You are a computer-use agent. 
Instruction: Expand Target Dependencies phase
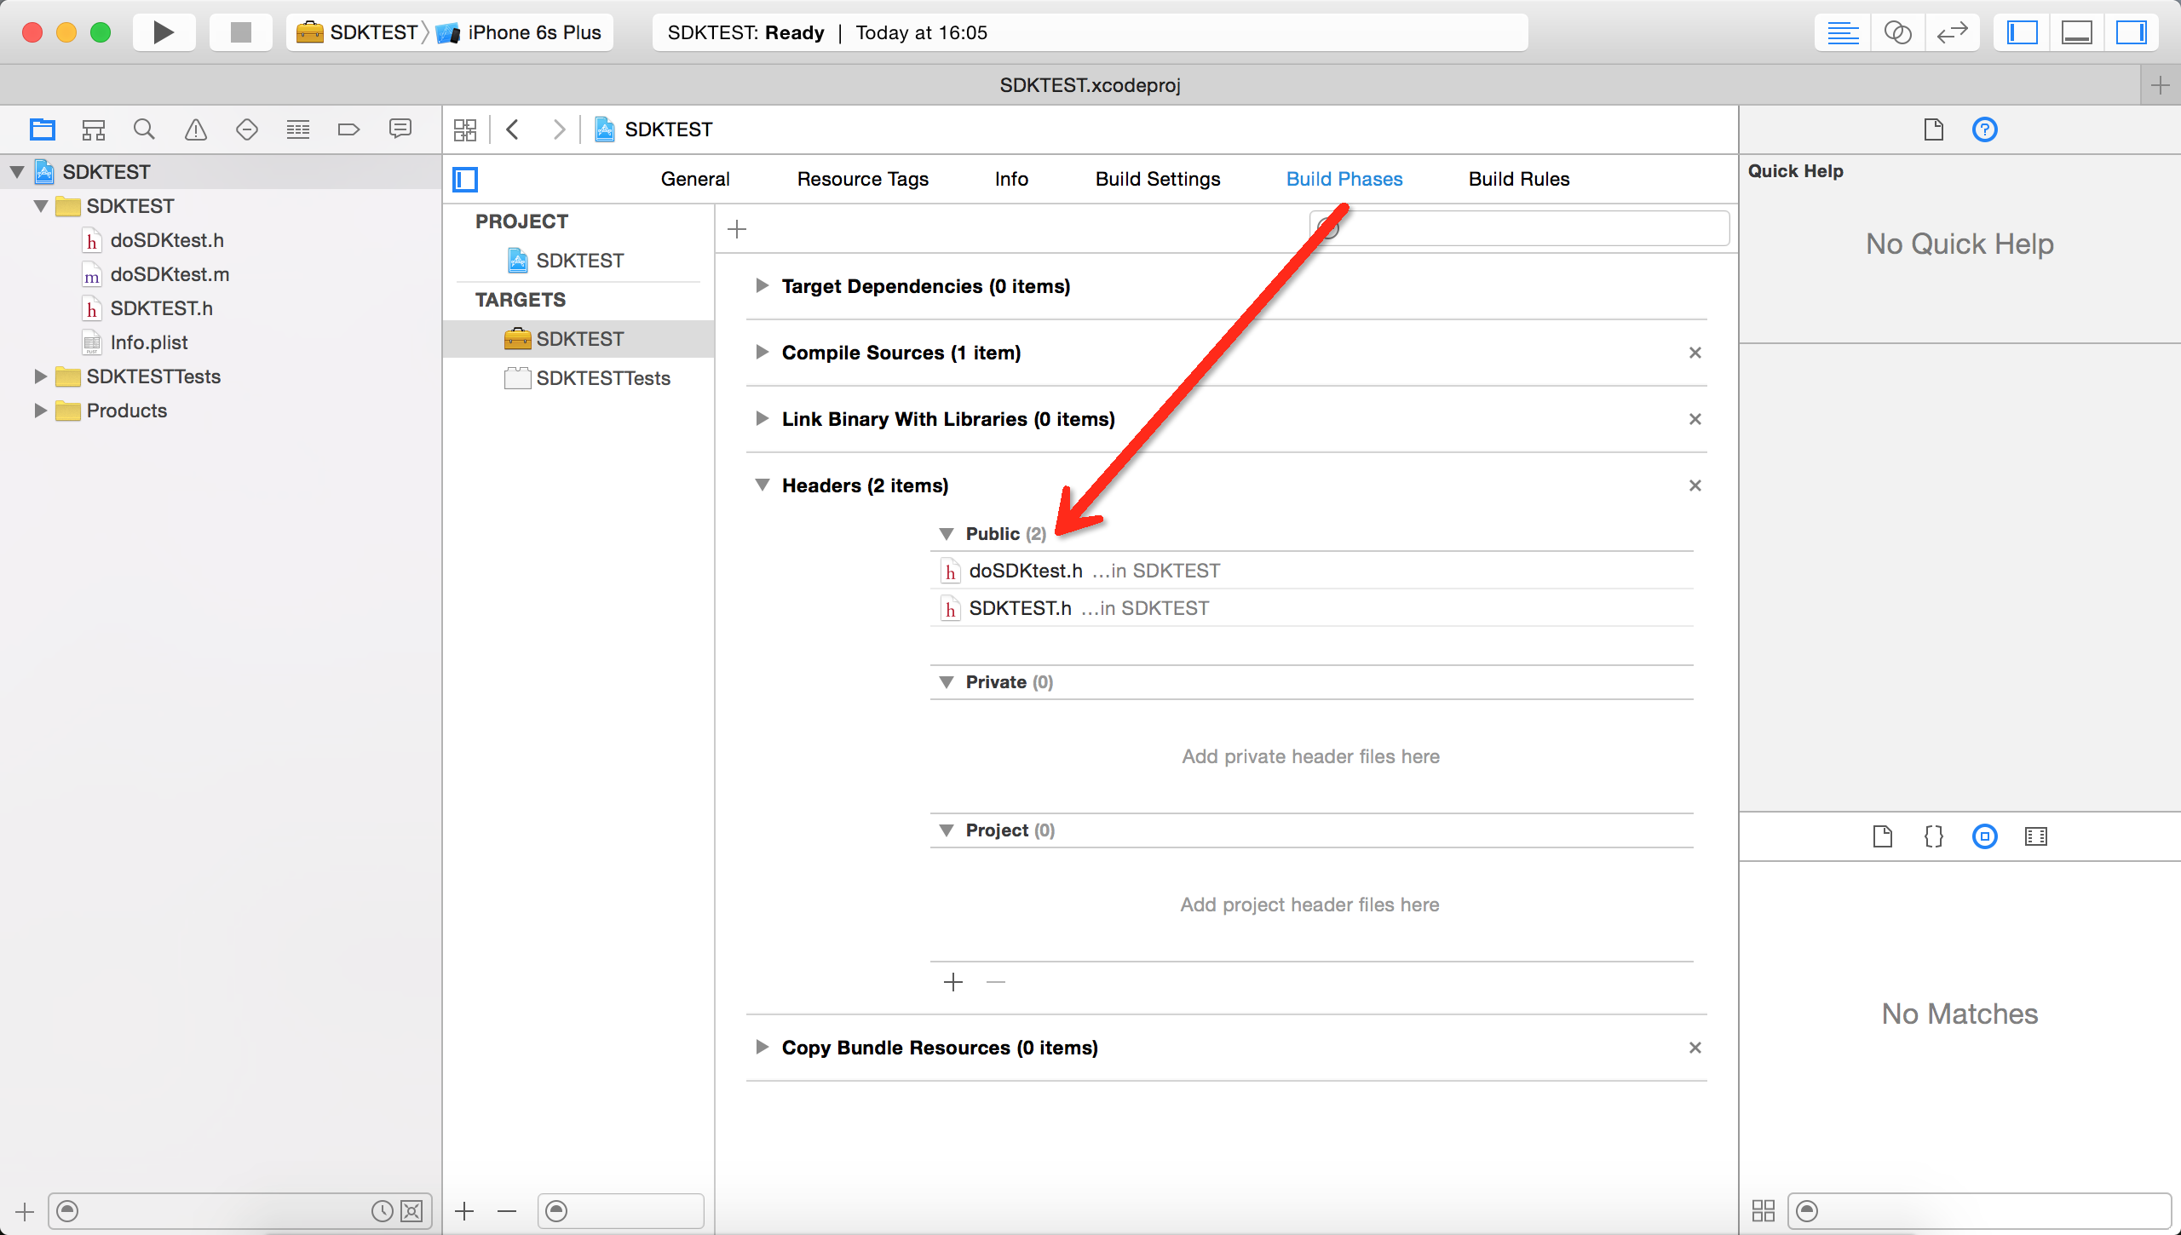coord(762,286)
